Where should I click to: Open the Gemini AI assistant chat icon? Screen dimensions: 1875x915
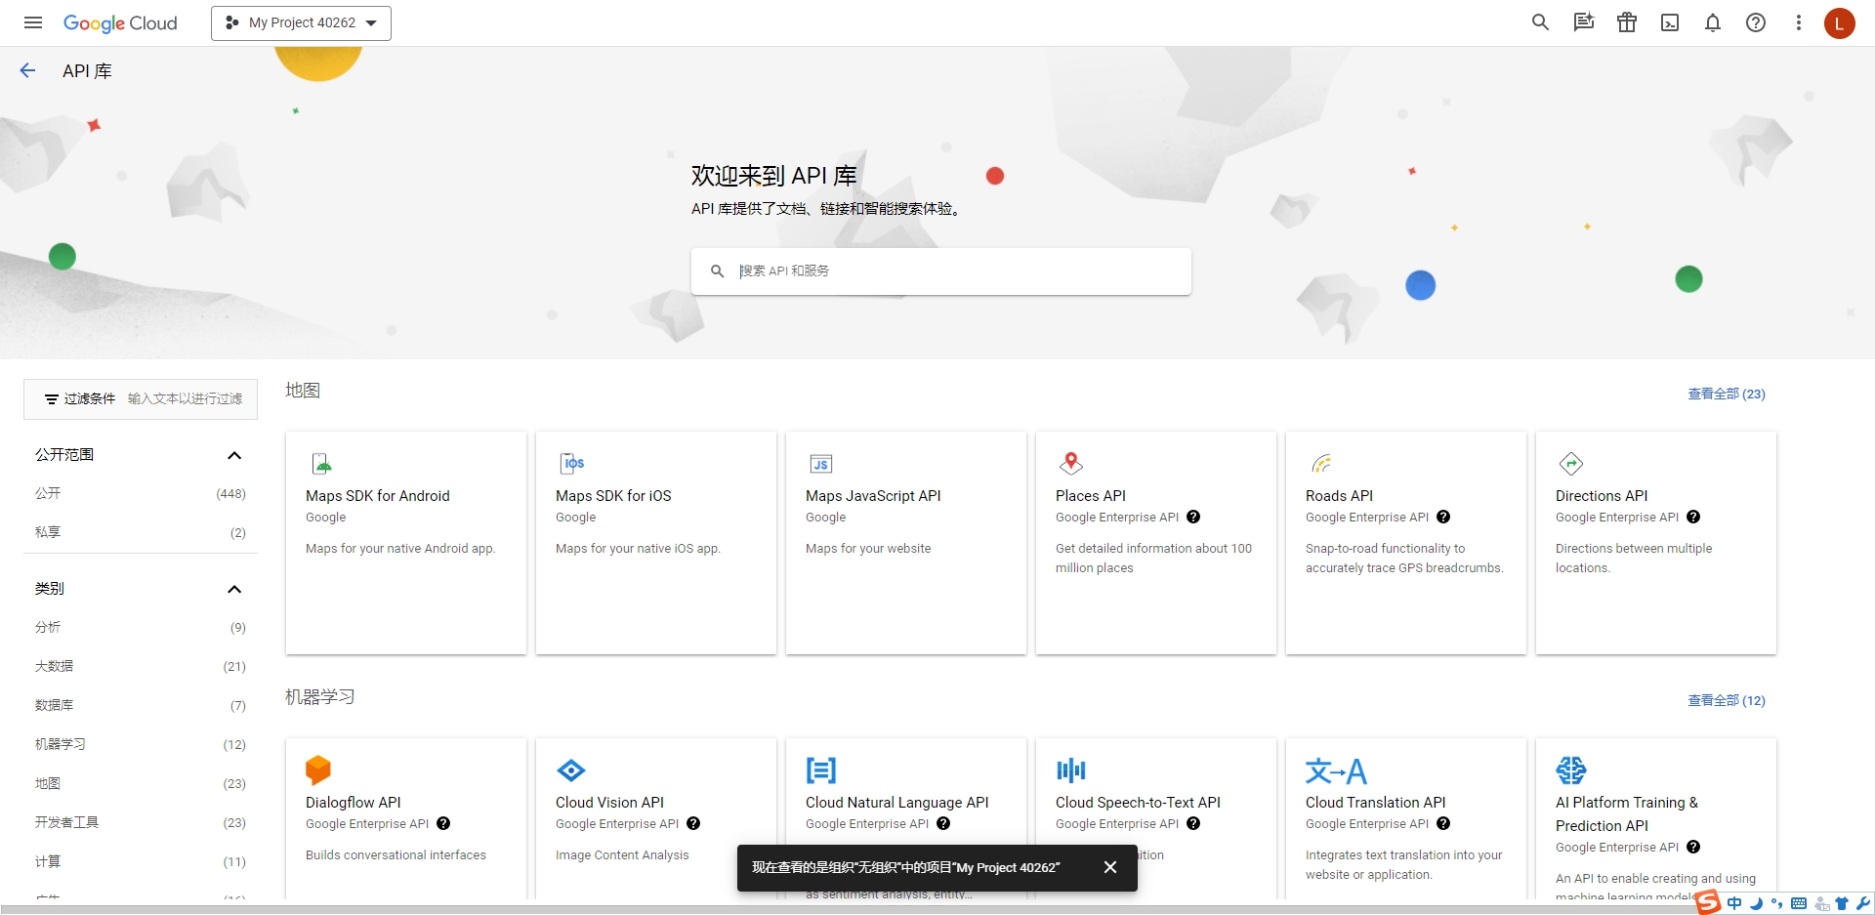coord(1583,22)
